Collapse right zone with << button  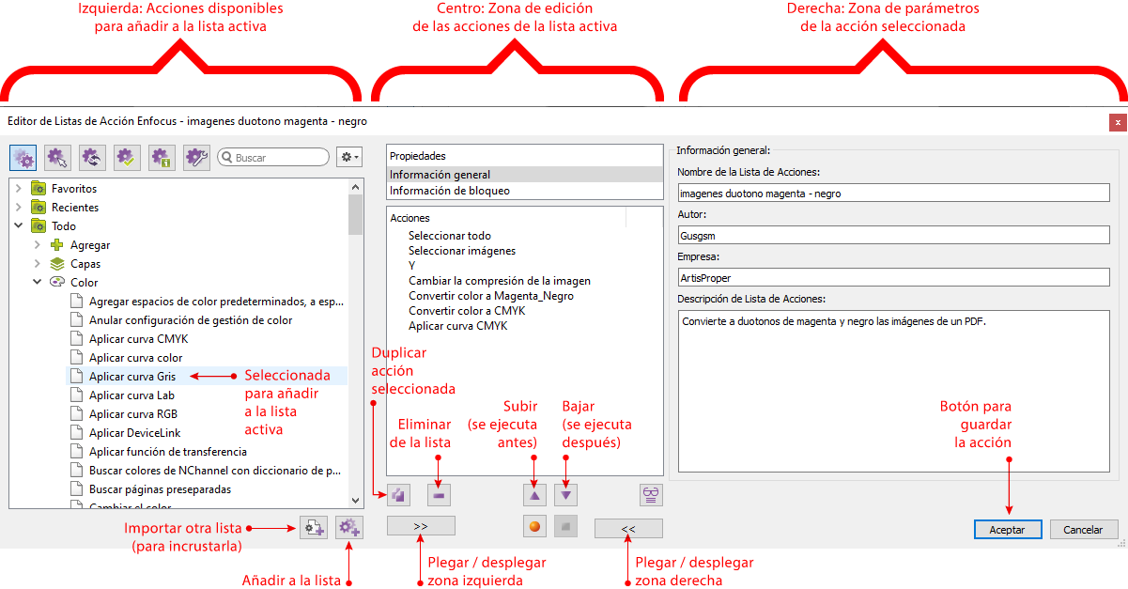click(628, 529)
